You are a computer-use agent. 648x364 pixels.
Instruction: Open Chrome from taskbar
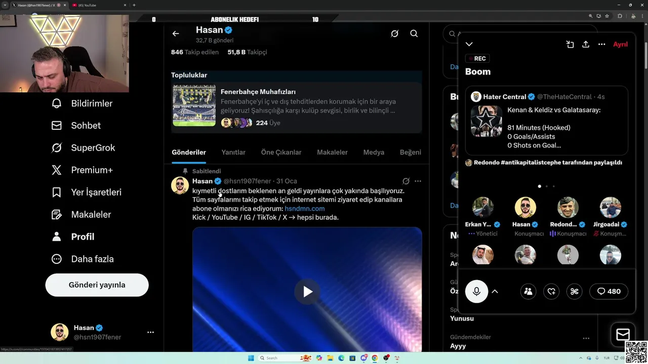[375, 358]
